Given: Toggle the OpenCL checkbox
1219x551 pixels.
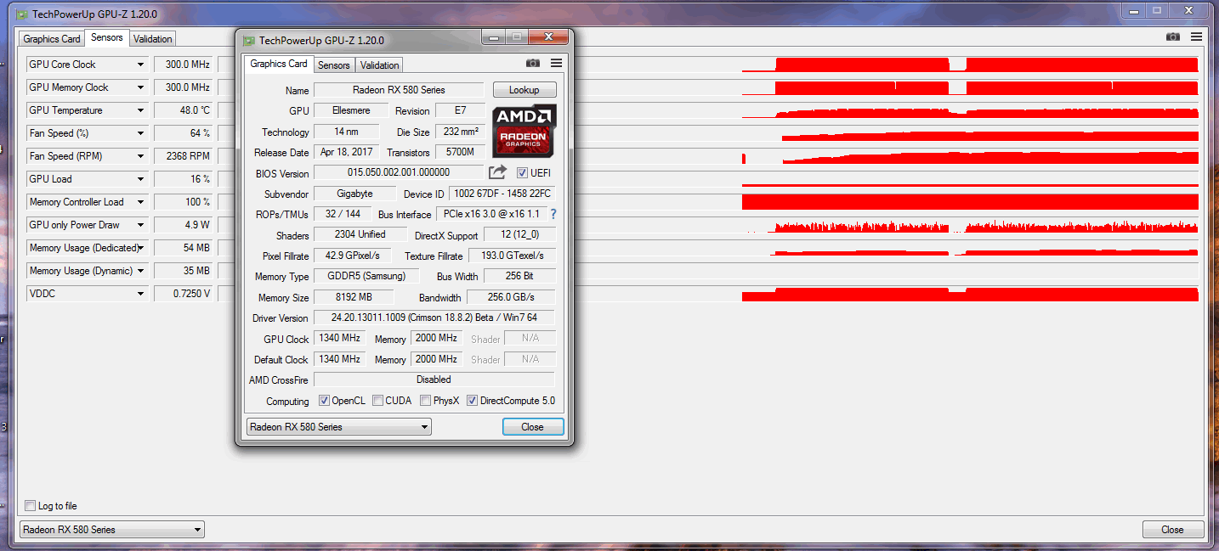Looking at the screenshot, I should (x=324, y=401).
